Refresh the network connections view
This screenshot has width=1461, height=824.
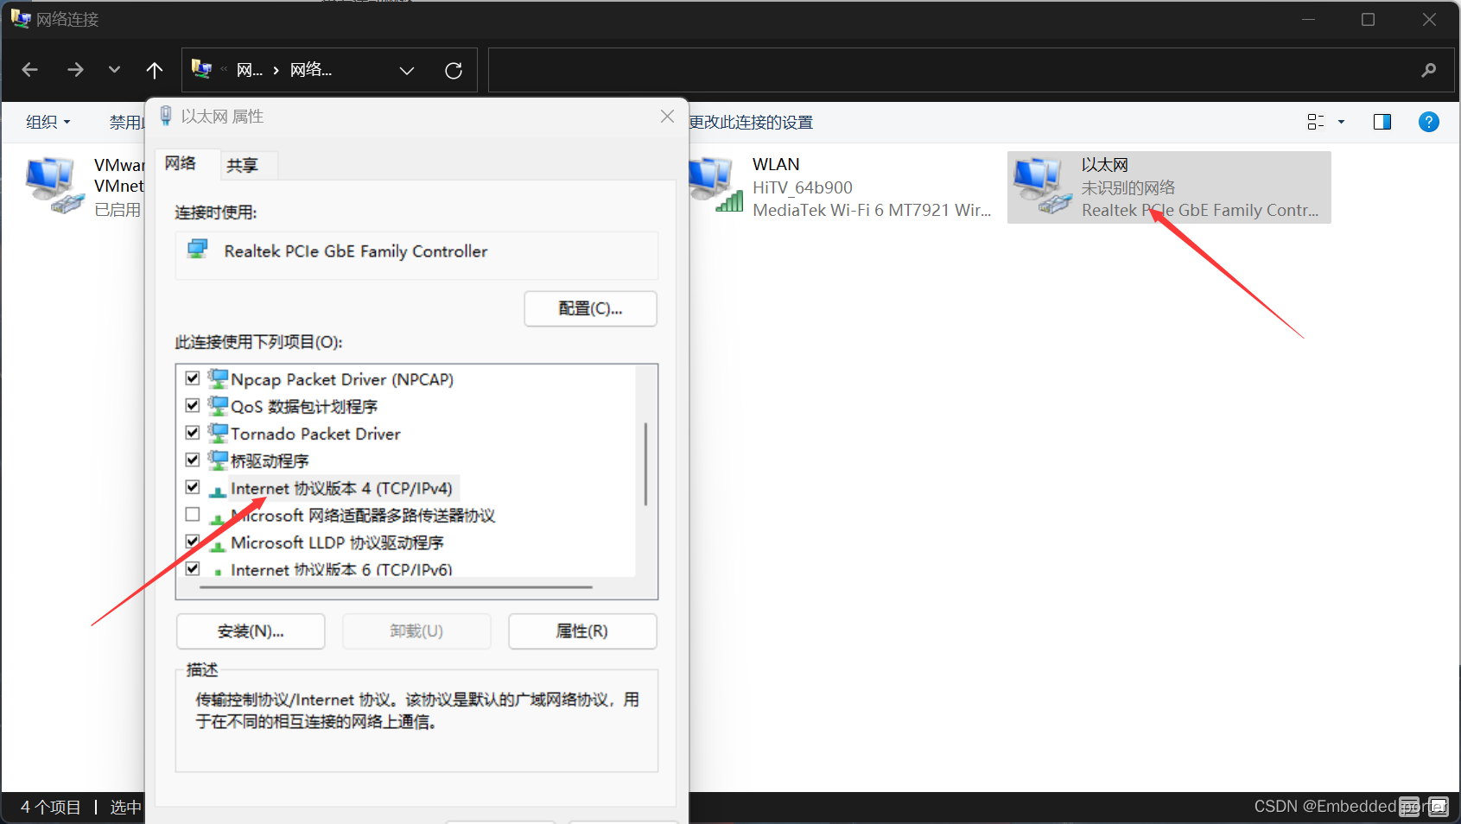454,71
